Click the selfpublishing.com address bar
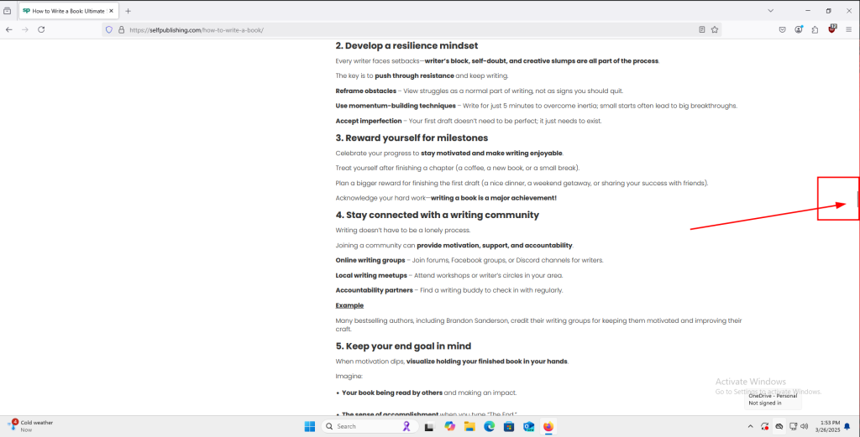This screenshot has height=437, width=860. (412, 30)
